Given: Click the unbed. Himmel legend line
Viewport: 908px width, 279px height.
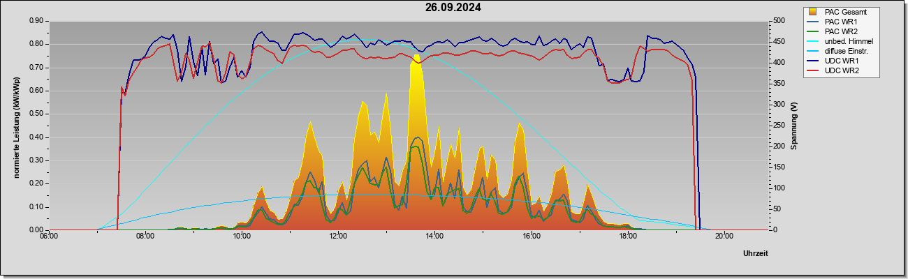Looking at the screenshot, I should (813, 41).
